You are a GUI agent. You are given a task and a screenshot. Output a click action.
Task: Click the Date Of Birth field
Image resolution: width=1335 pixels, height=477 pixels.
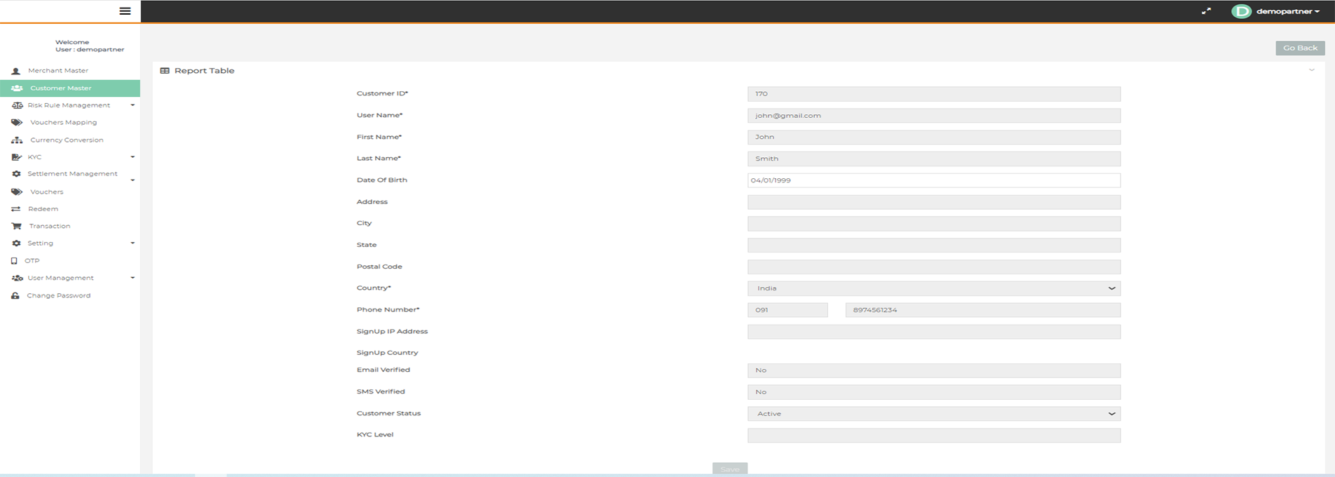(x=933, y=180)
